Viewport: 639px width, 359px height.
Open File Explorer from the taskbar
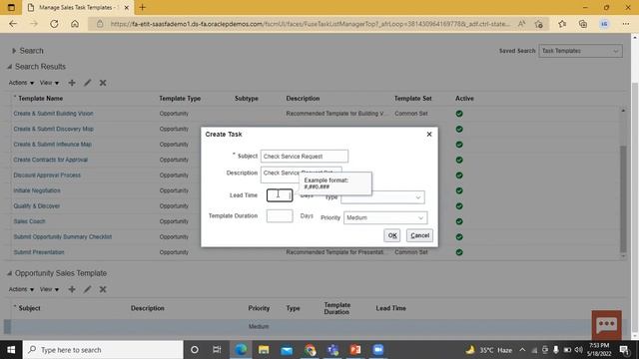264,350
